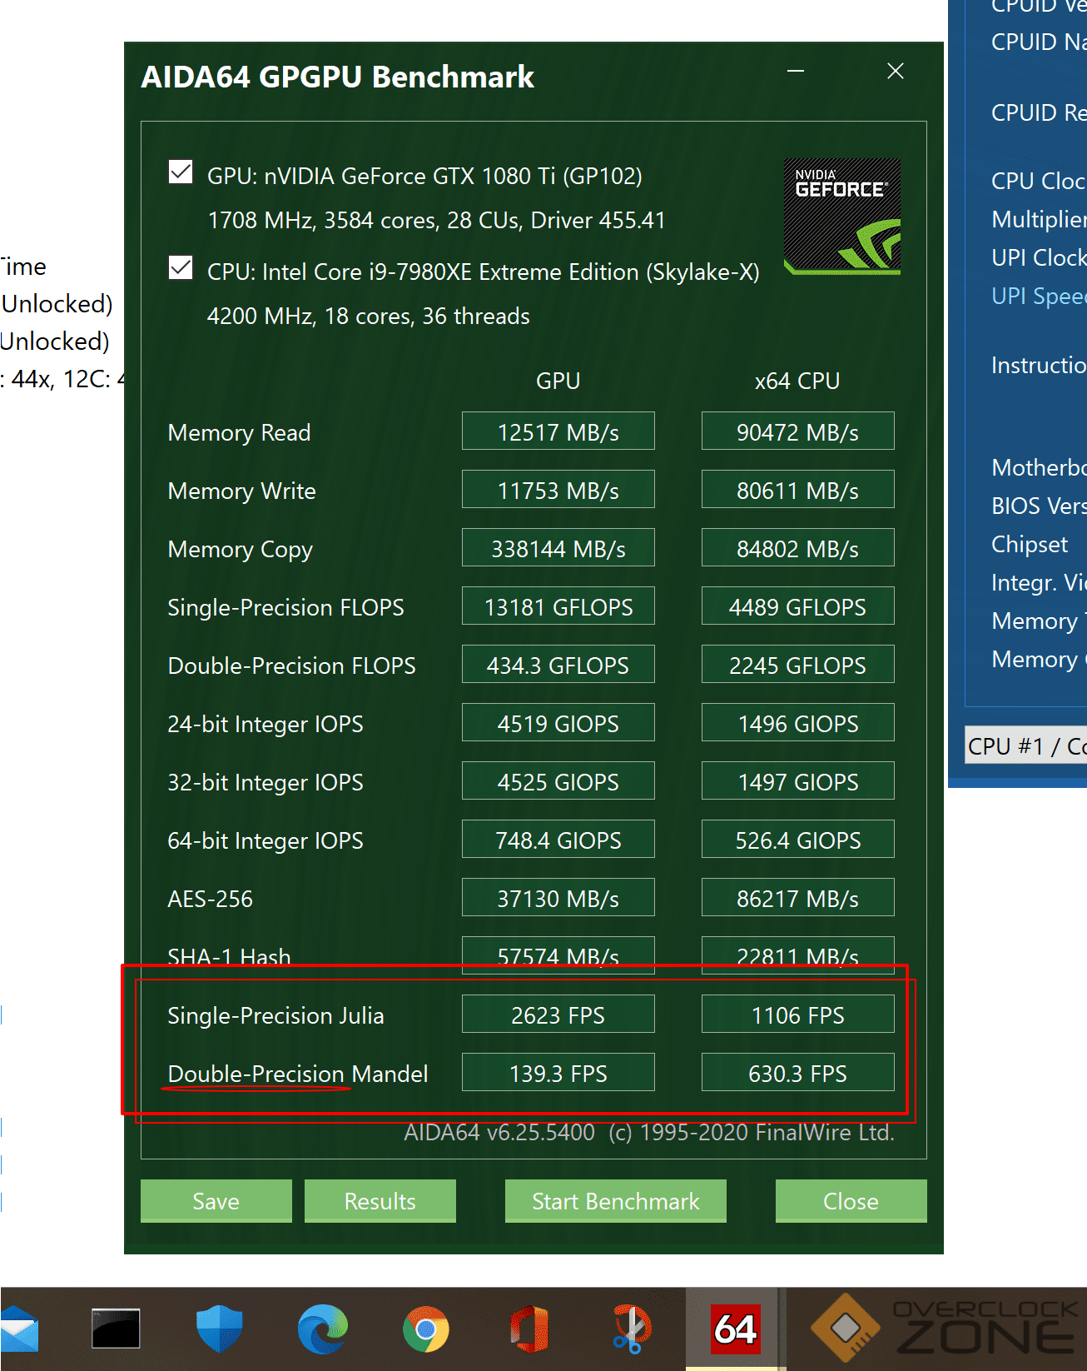Uncheck the GPU GeForce GTX 1080 Ti checkbox

pyautogui.click(x=181, y=172)
